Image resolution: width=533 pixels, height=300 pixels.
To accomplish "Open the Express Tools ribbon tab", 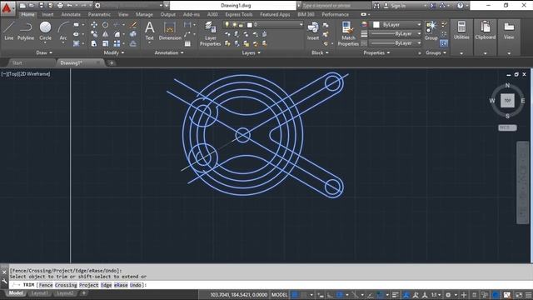I will [239, 15].
